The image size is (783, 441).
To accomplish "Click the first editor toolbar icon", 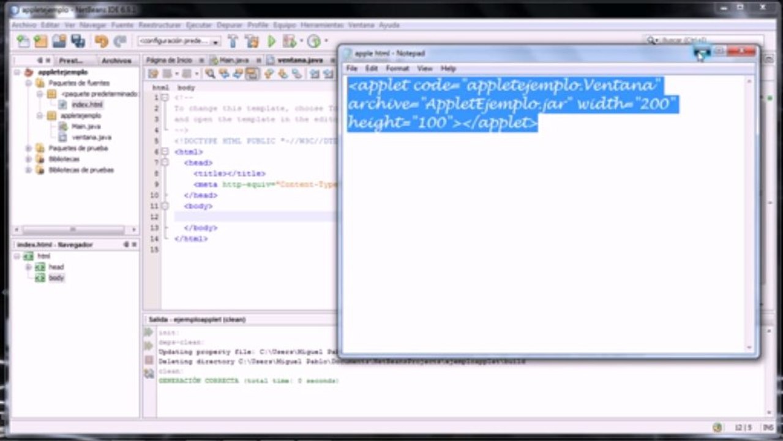I will click(x=153, y=73).
